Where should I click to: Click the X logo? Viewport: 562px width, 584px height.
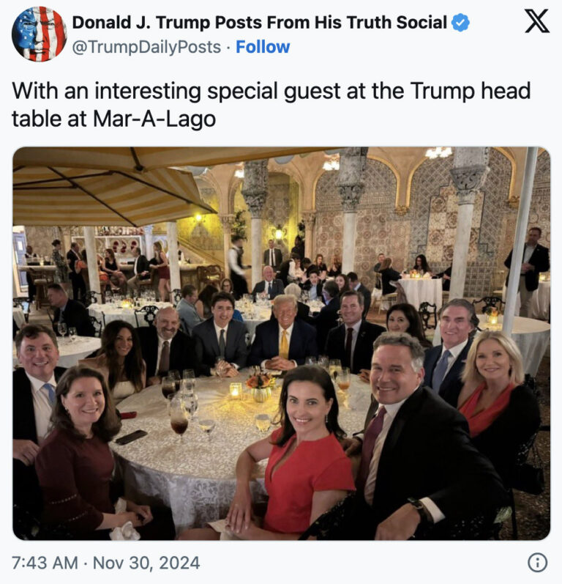(536, 22)
